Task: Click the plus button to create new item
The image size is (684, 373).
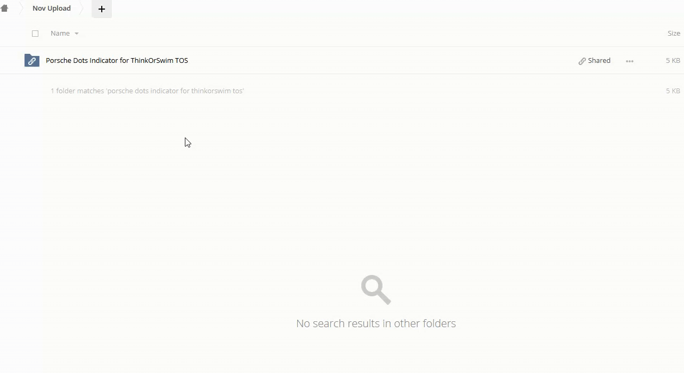Action: point(102,9)
